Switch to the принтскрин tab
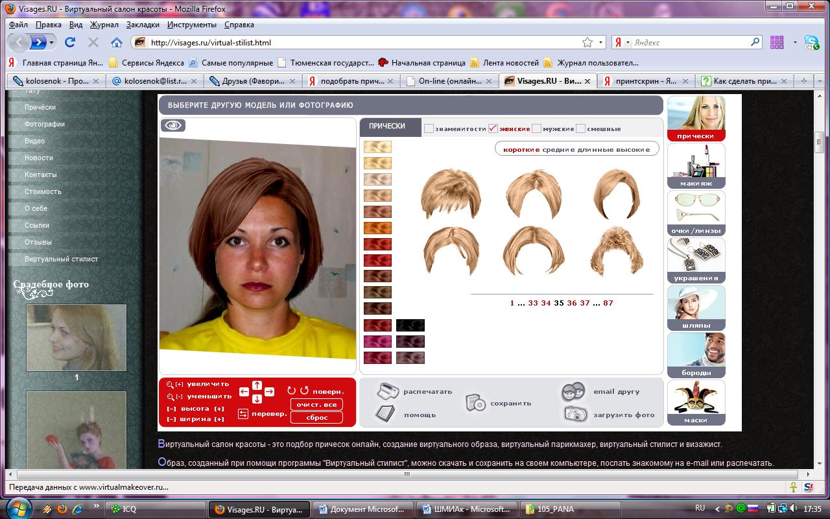 [x=646, y=81]
